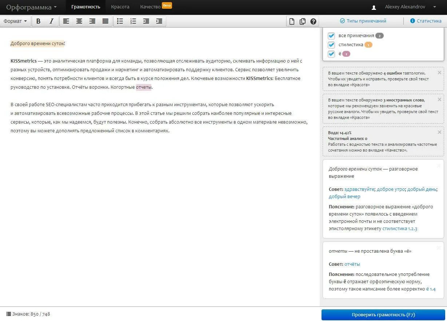The height and width of the screenshot is (321, 447).
Task: Center align the text
Action: pos(79,21)
